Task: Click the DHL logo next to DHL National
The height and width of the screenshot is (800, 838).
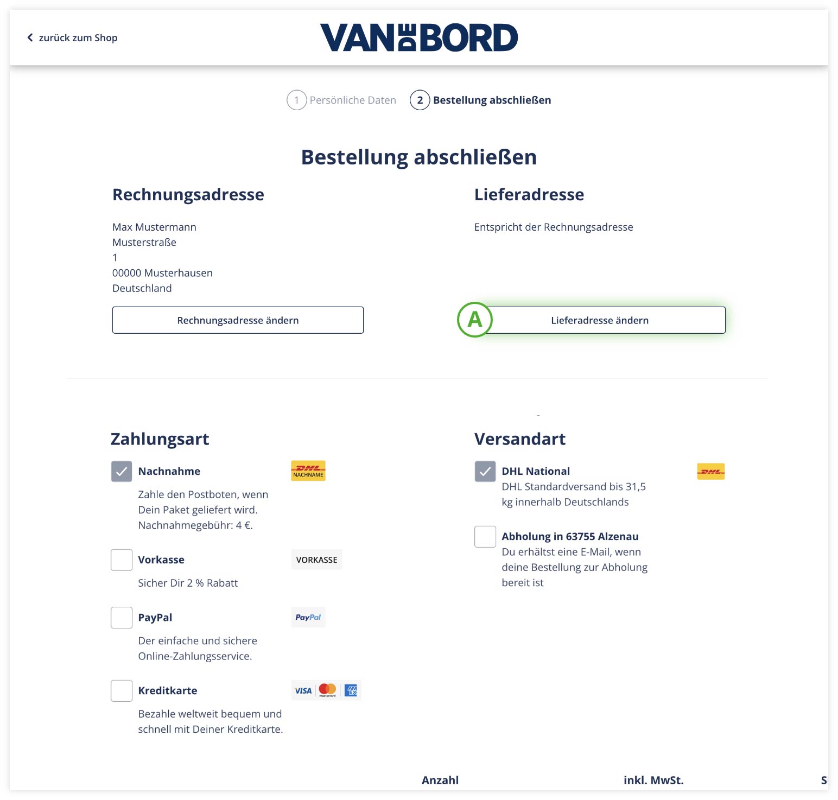Action: [710, 472]
